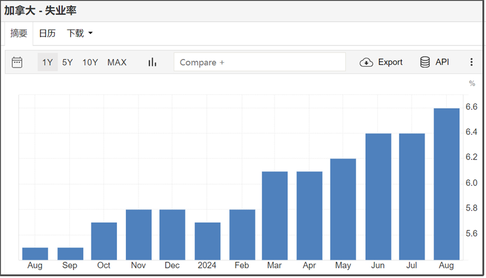The height and width of the screenshot is (278, 486).
Task: Open the 摘要 tab
Action: click(19, 34)
